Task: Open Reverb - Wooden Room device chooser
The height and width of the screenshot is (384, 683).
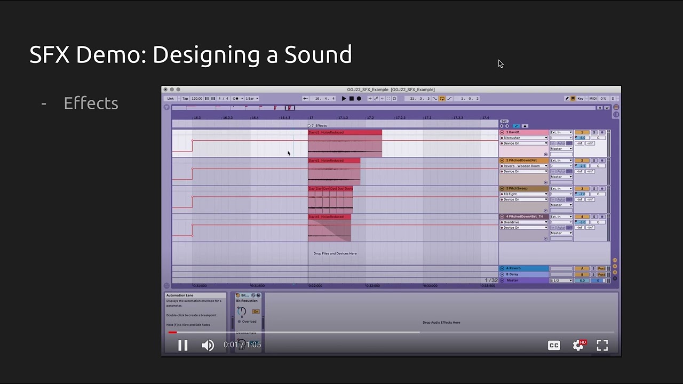Action: point(524,166)
